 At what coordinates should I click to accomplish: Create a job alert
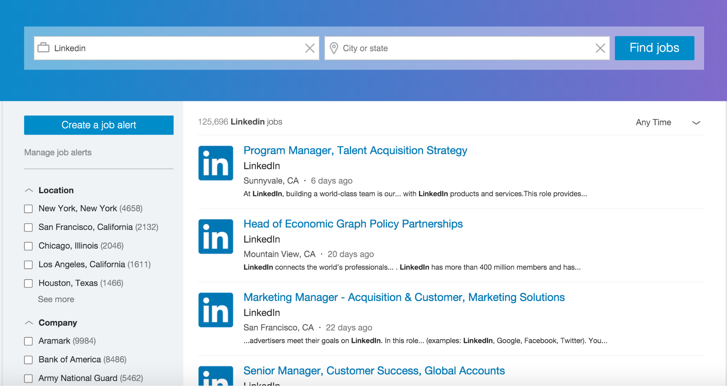[x=99, y=125]
